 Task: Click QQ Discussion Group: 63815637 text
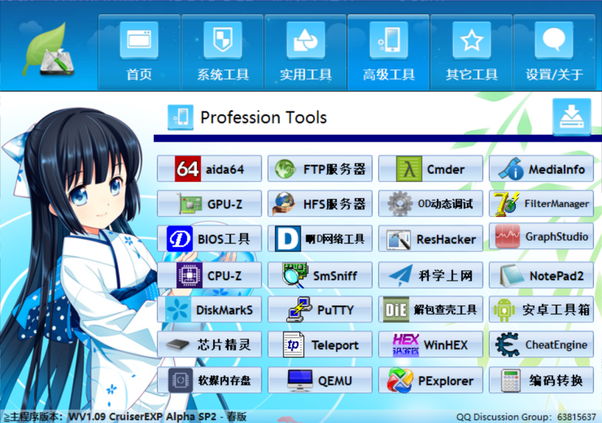coord(526,417)
